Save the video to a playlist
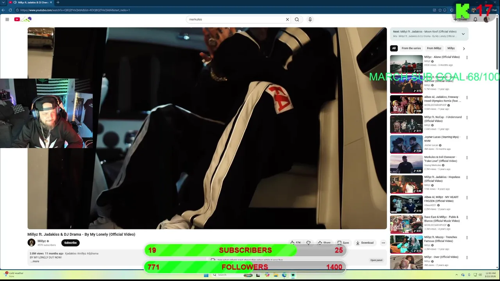Viewport: 500px width, 281px height. 343,243
